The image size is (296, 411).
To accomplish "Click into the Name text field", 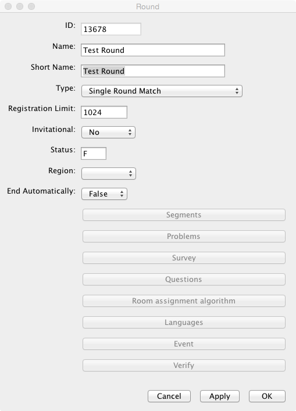I will tap(153, 50).
